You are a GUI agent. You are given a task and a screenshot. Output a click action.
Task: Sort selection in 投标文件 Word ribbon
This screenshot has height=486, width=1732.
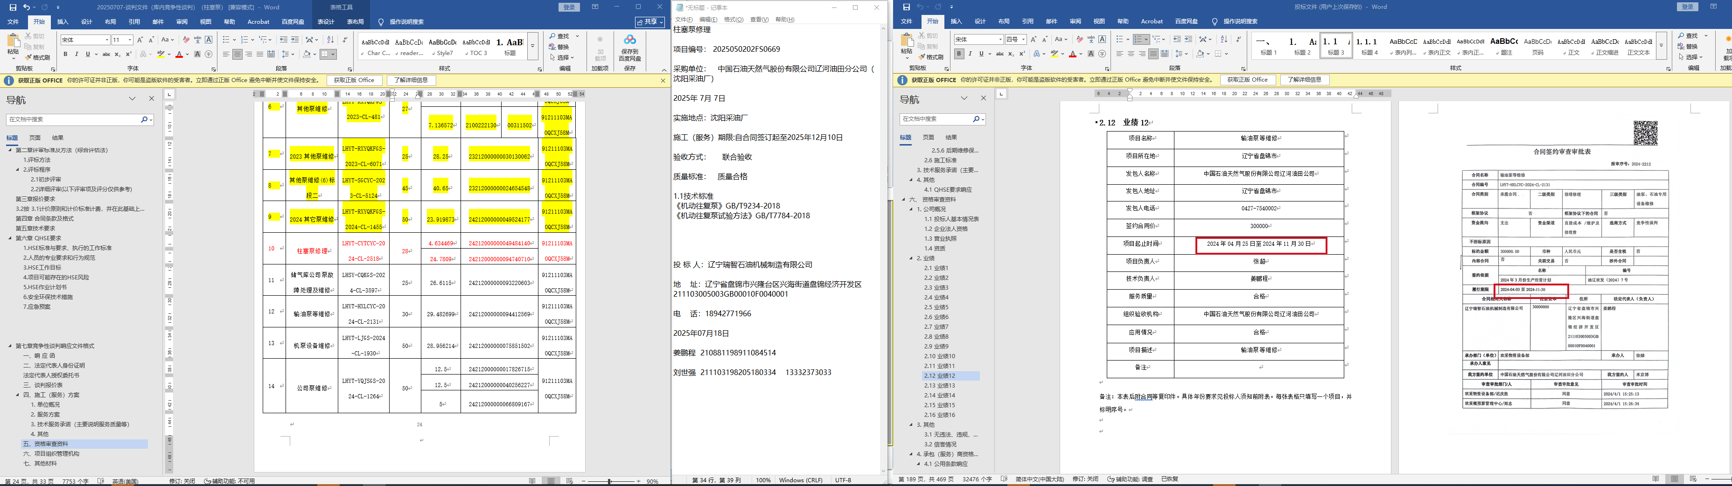[1224, 39]
